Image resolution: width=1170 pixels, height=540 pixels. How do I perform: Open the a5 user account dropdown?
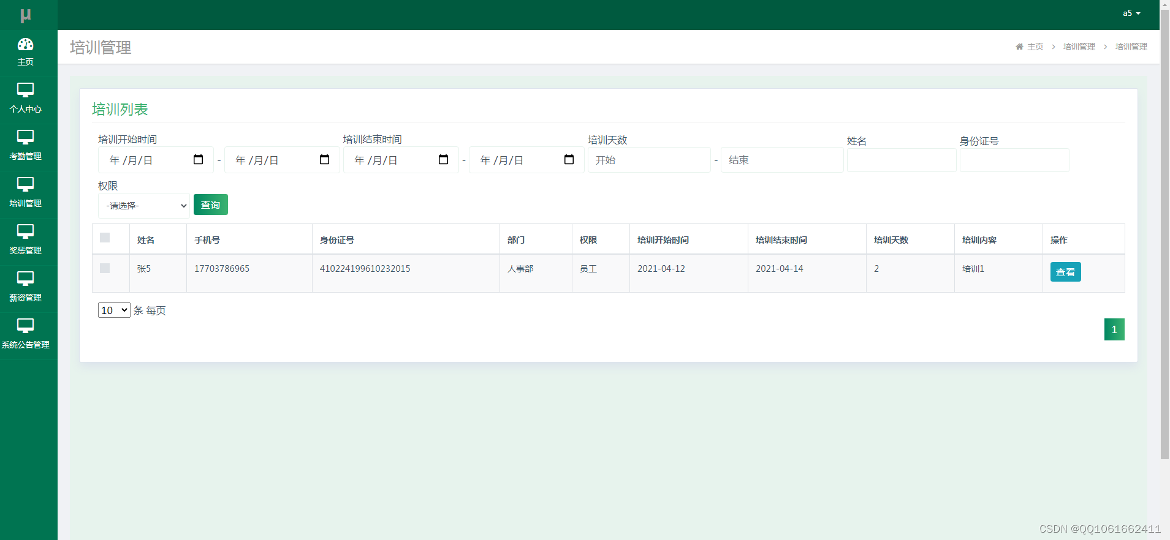1131,13
